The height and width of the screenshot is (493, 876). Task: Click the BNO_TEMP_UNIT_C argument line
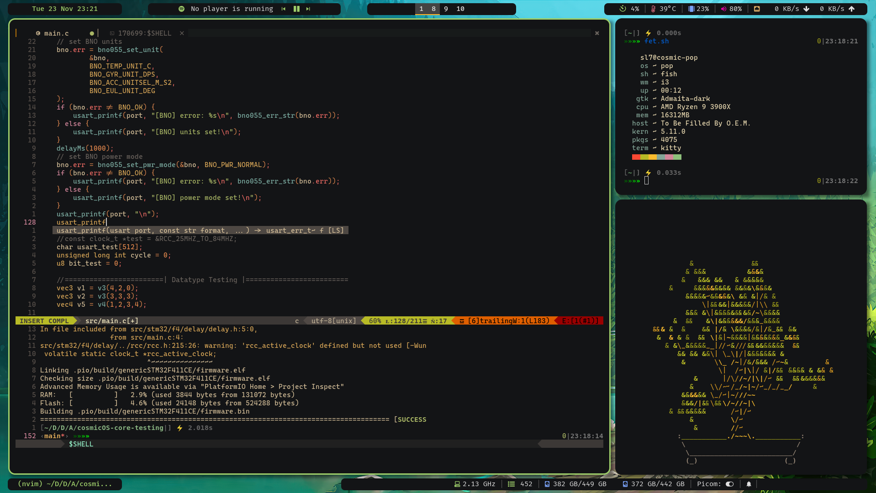122,66
